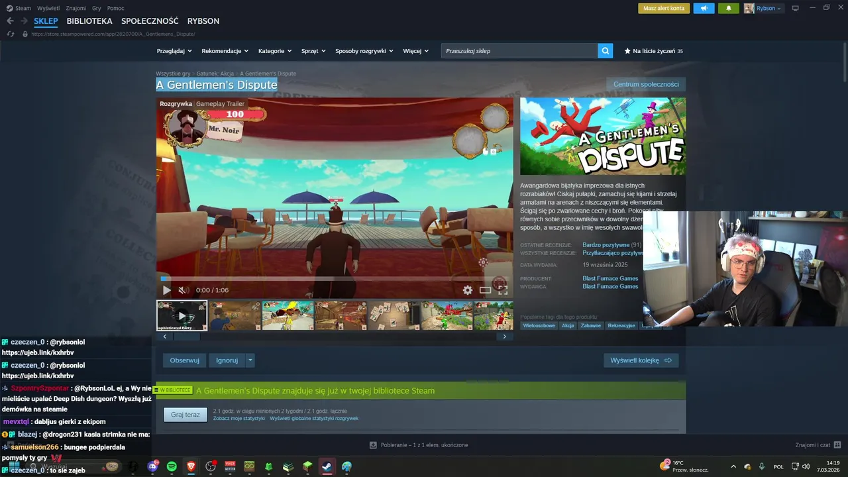Show hidden system tray icons
Viewport: 848px width, 477px height.
(x=733, y=466)
